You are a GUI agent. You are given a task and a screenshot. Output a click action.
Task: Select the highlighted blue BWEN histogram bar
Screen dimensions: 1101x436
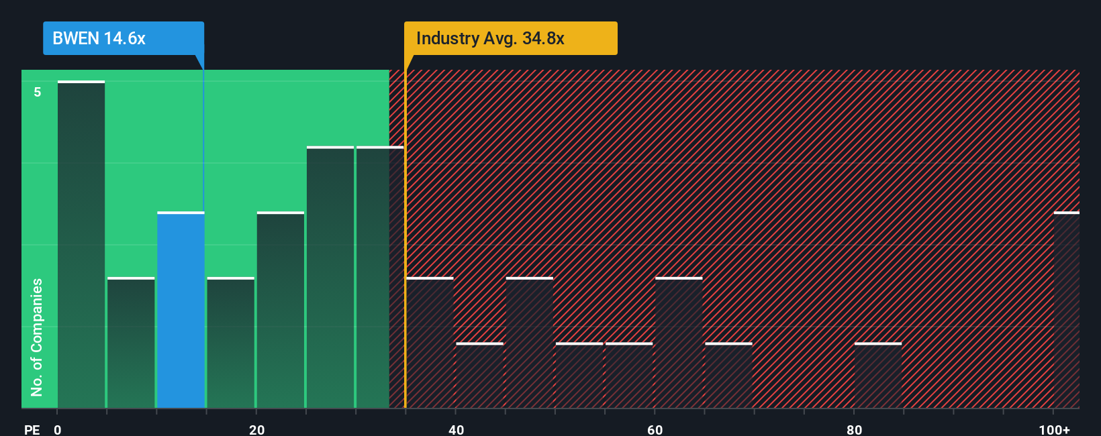click(x=181, y=310)
